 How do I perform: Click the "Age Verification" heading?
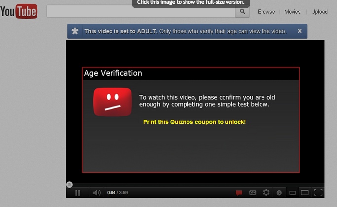(x=113, y=73)
